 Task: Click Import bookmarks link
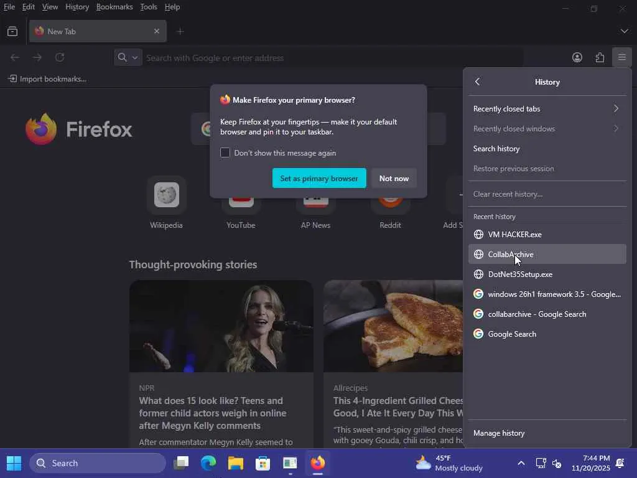(47, 79)
